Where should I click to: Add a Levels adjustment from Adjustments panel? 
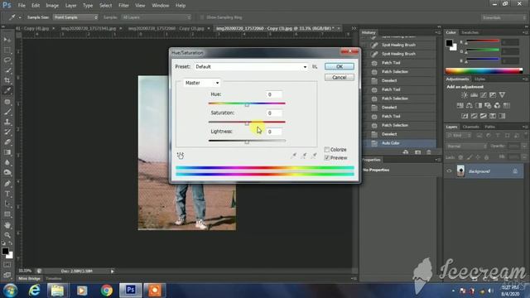click(x=474, y=95)
